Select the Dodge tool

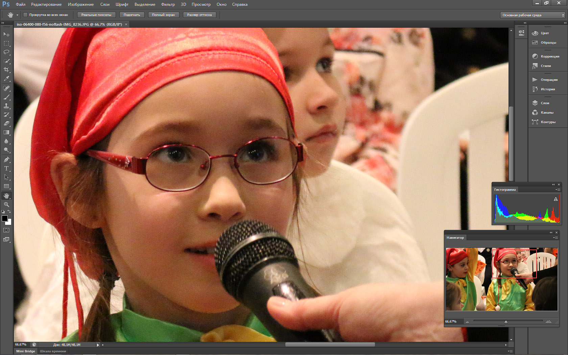tap(6, 150)
